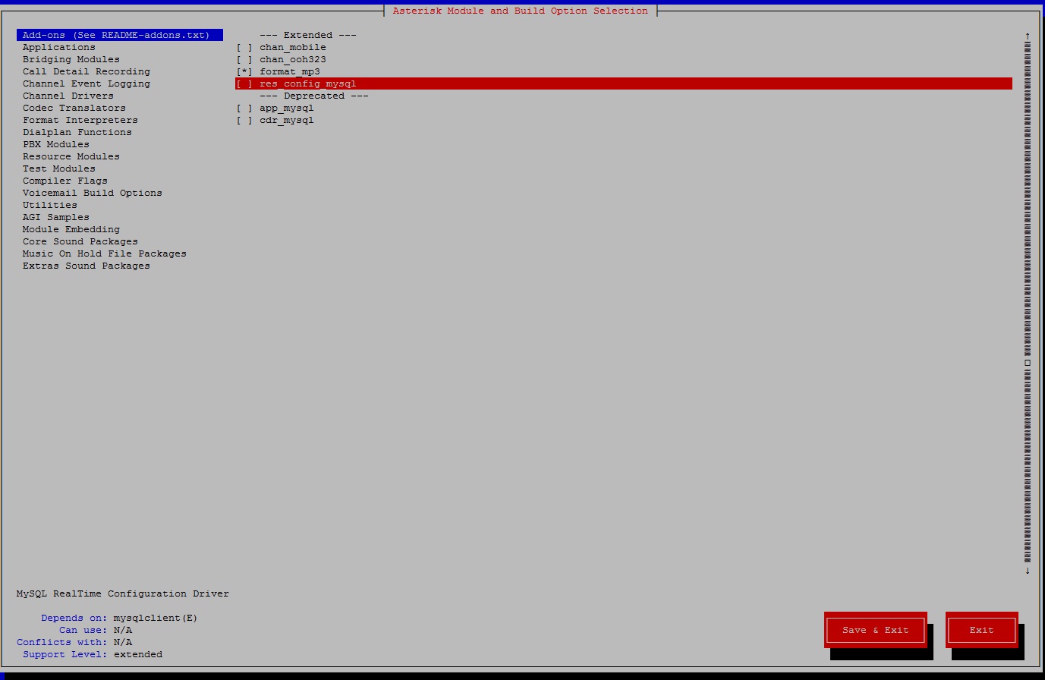The width and height of the screenshot is (1045, 680).
Task: Select Call Detail Recording
Action: [x=86, y=71]
